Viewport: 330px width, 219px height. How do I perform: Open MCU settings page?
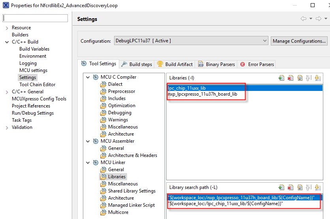tap(33, 70)
